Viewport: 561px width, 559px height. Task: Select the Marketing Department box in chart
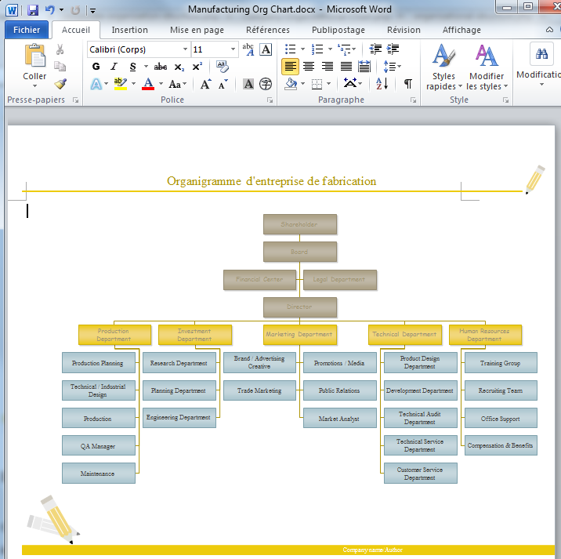pyautogui.click(x=299, y=334)
